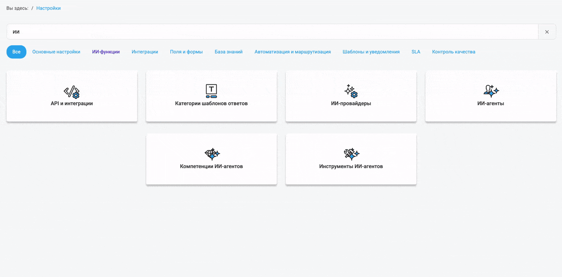This screenshot has width=562, height=277.
Task: Open Инструменты ИИ-агентов card title
Action: (351, 166)
